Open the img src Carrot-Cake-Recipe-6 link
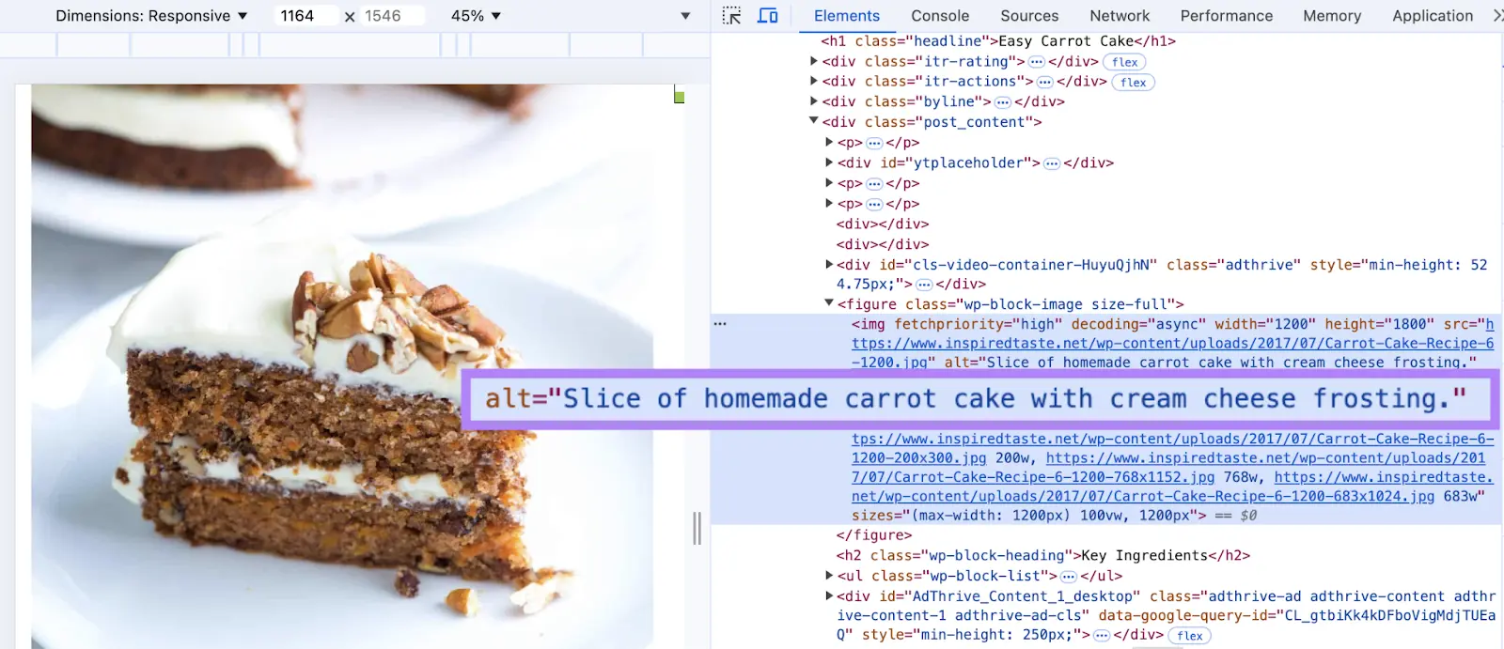Viewport: 1504px width, 649px height. tap(1173, 344)
